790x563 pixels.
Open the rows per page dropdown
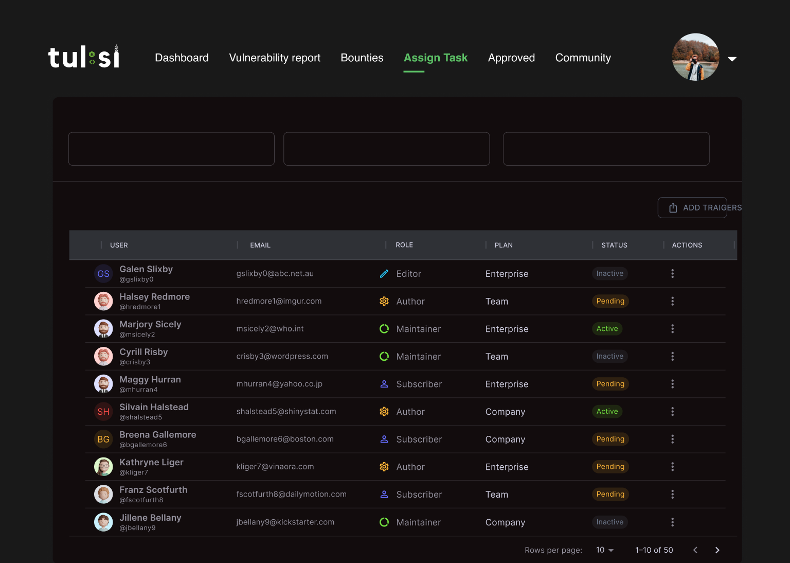pos(605,550)
